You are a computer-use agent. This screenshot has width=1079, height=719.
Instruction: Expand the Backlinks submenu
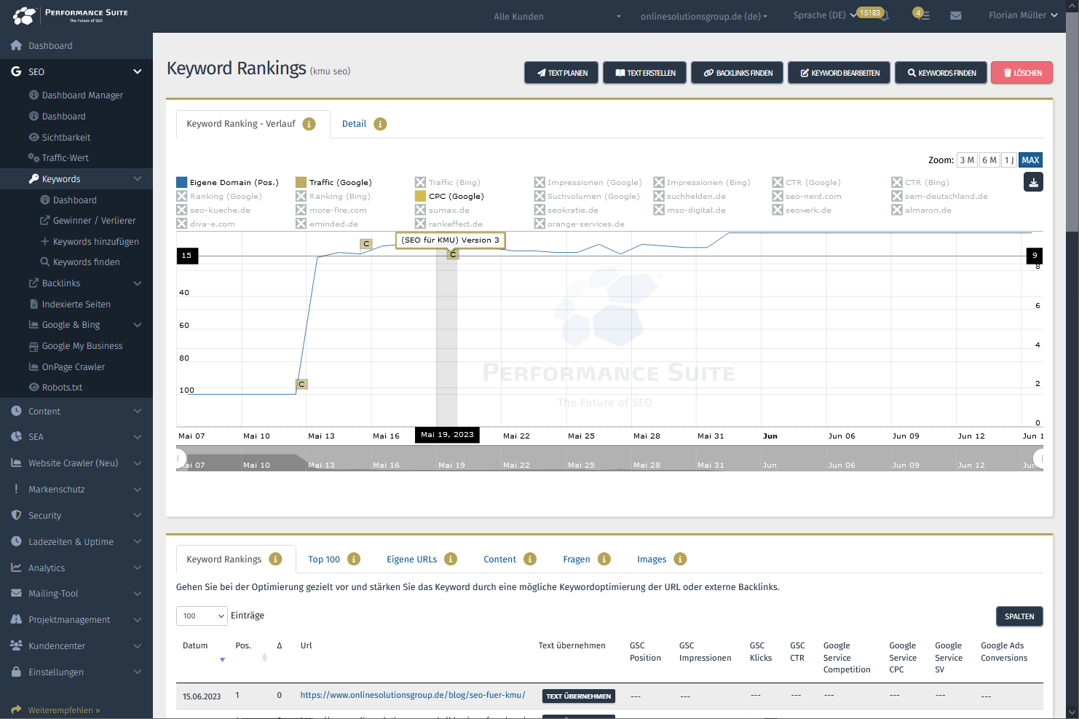pos(137,283)
